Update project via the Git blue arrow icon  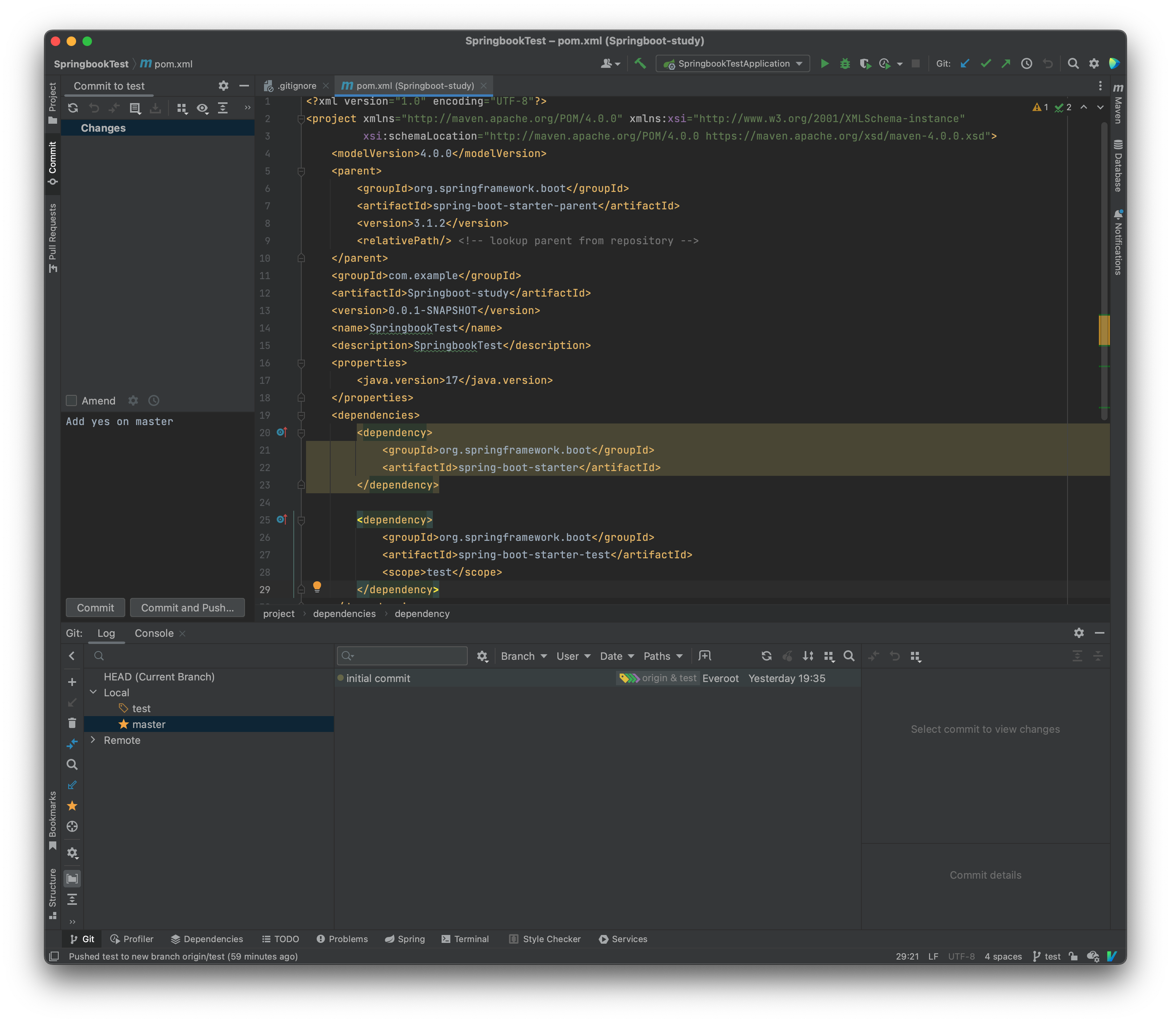tap(965, 63)
